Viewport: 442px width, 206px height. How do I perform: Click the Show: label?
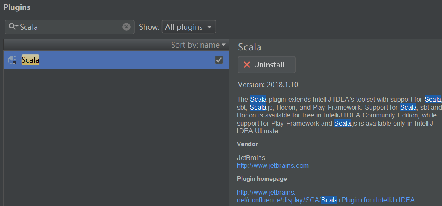pyautogui.click(x=149, y=27)
